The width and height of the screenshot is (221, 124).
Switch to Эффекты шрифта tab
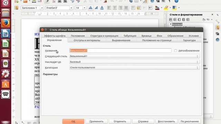tap(55, 36)
